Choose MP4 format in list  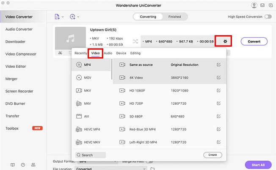tap(91, 65)
